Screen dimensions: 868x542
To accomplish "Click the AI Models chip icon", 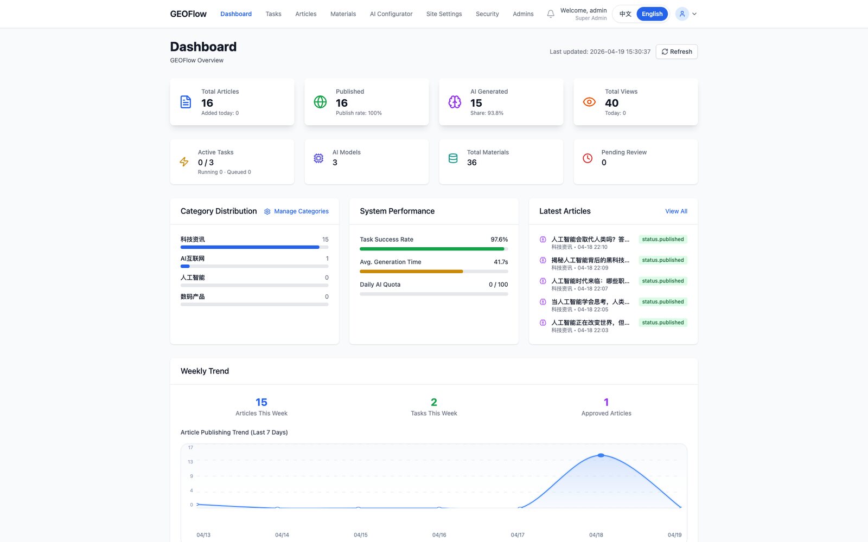I will (318, 158).
